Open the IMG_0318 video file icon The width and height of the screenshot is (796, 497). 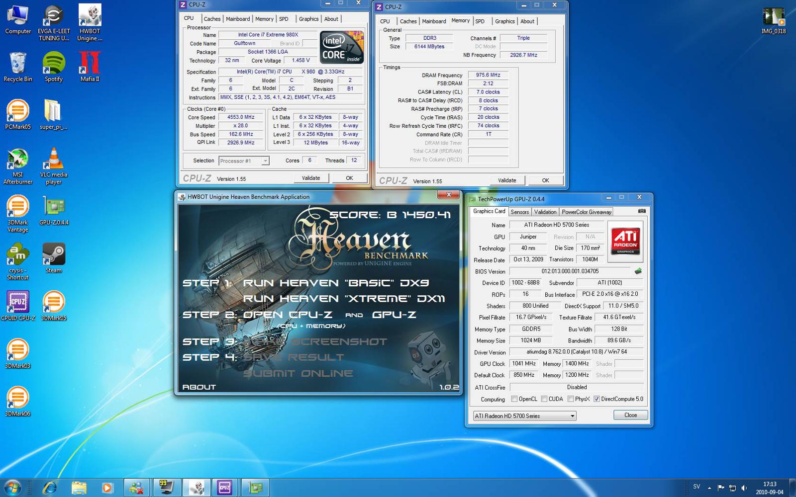[774, 21]
